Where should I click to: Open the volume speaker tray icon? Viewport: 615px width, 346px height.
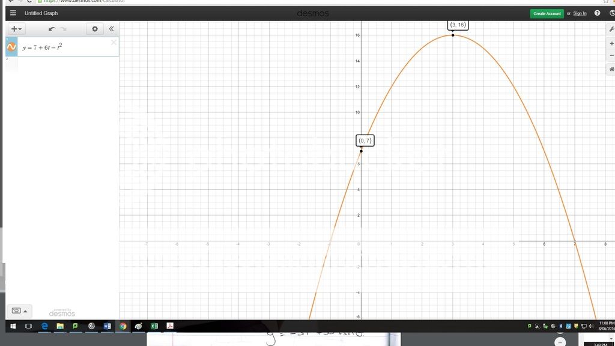click(591, 326)
